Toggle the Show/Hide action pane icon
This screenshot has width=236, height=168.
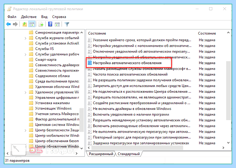tap(57, 24)
